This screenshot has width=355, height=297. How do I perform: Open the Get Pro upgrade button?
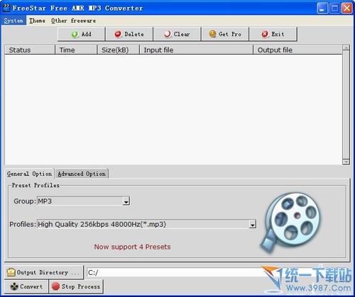point(225,34)
